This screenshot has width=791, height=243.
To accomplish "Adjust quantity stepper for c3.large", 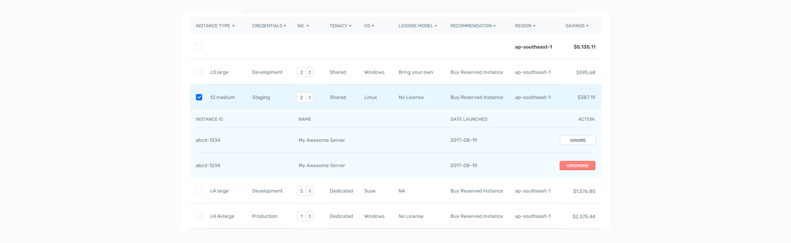I will coord(310,72).
